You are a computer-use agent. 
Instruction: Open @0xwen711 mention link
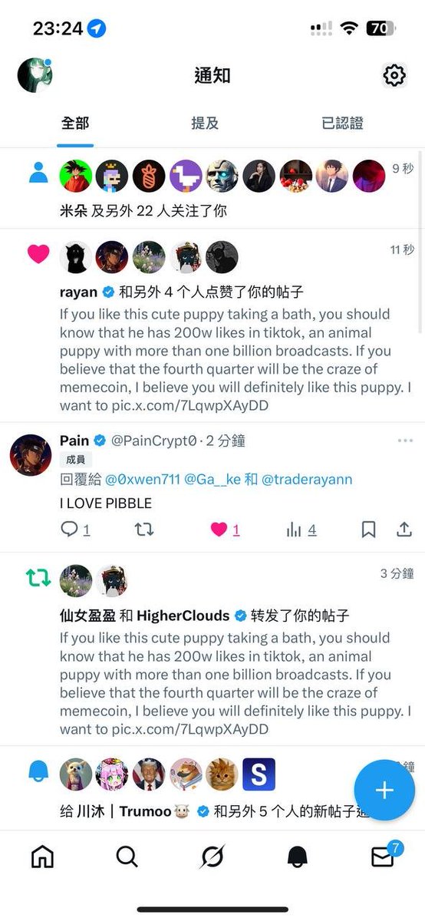click(x=143, y=479)
